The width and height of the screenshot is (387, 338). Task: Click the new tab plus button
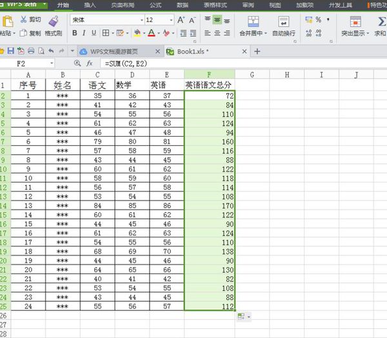click(x=257, y=52)
